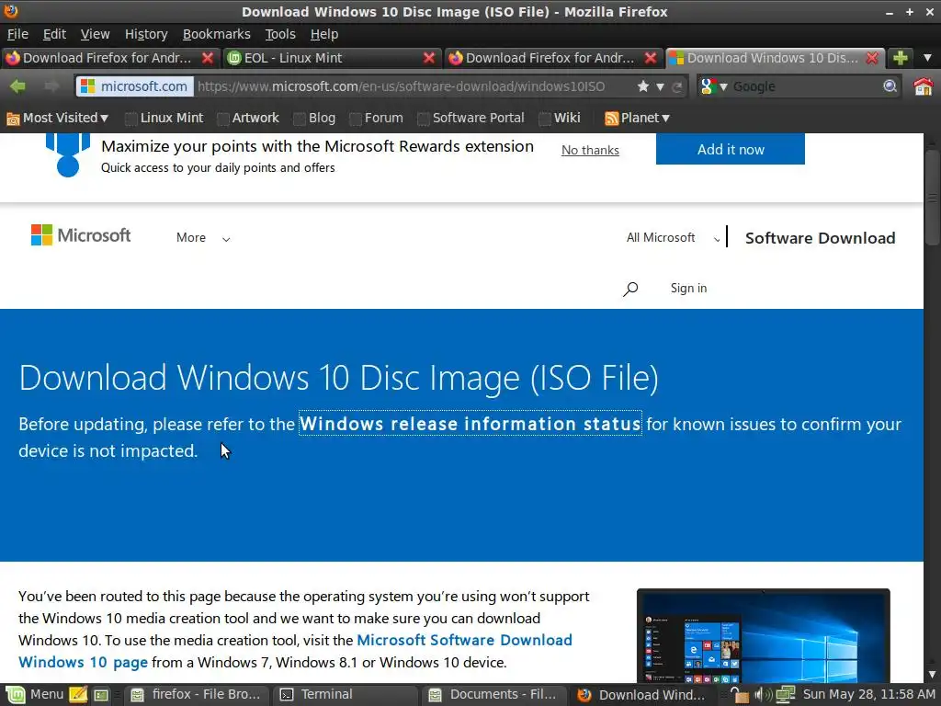The image size is (941, 706).
Task: Close the EOL - Linux Mint tab
Action: click(428, 58)
